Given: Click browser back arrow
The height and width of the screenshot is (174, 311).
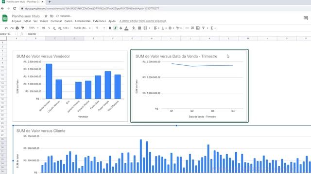Looking at the screenshot, I should pyautogui.click(x=2, y=9).
